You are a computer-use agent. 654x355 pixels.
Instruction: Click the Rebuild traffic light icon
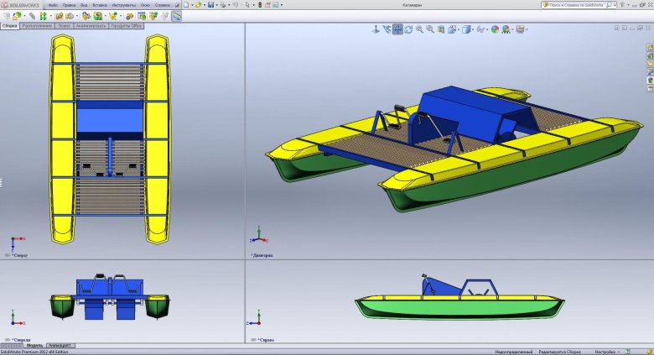[x=260, y=5]
